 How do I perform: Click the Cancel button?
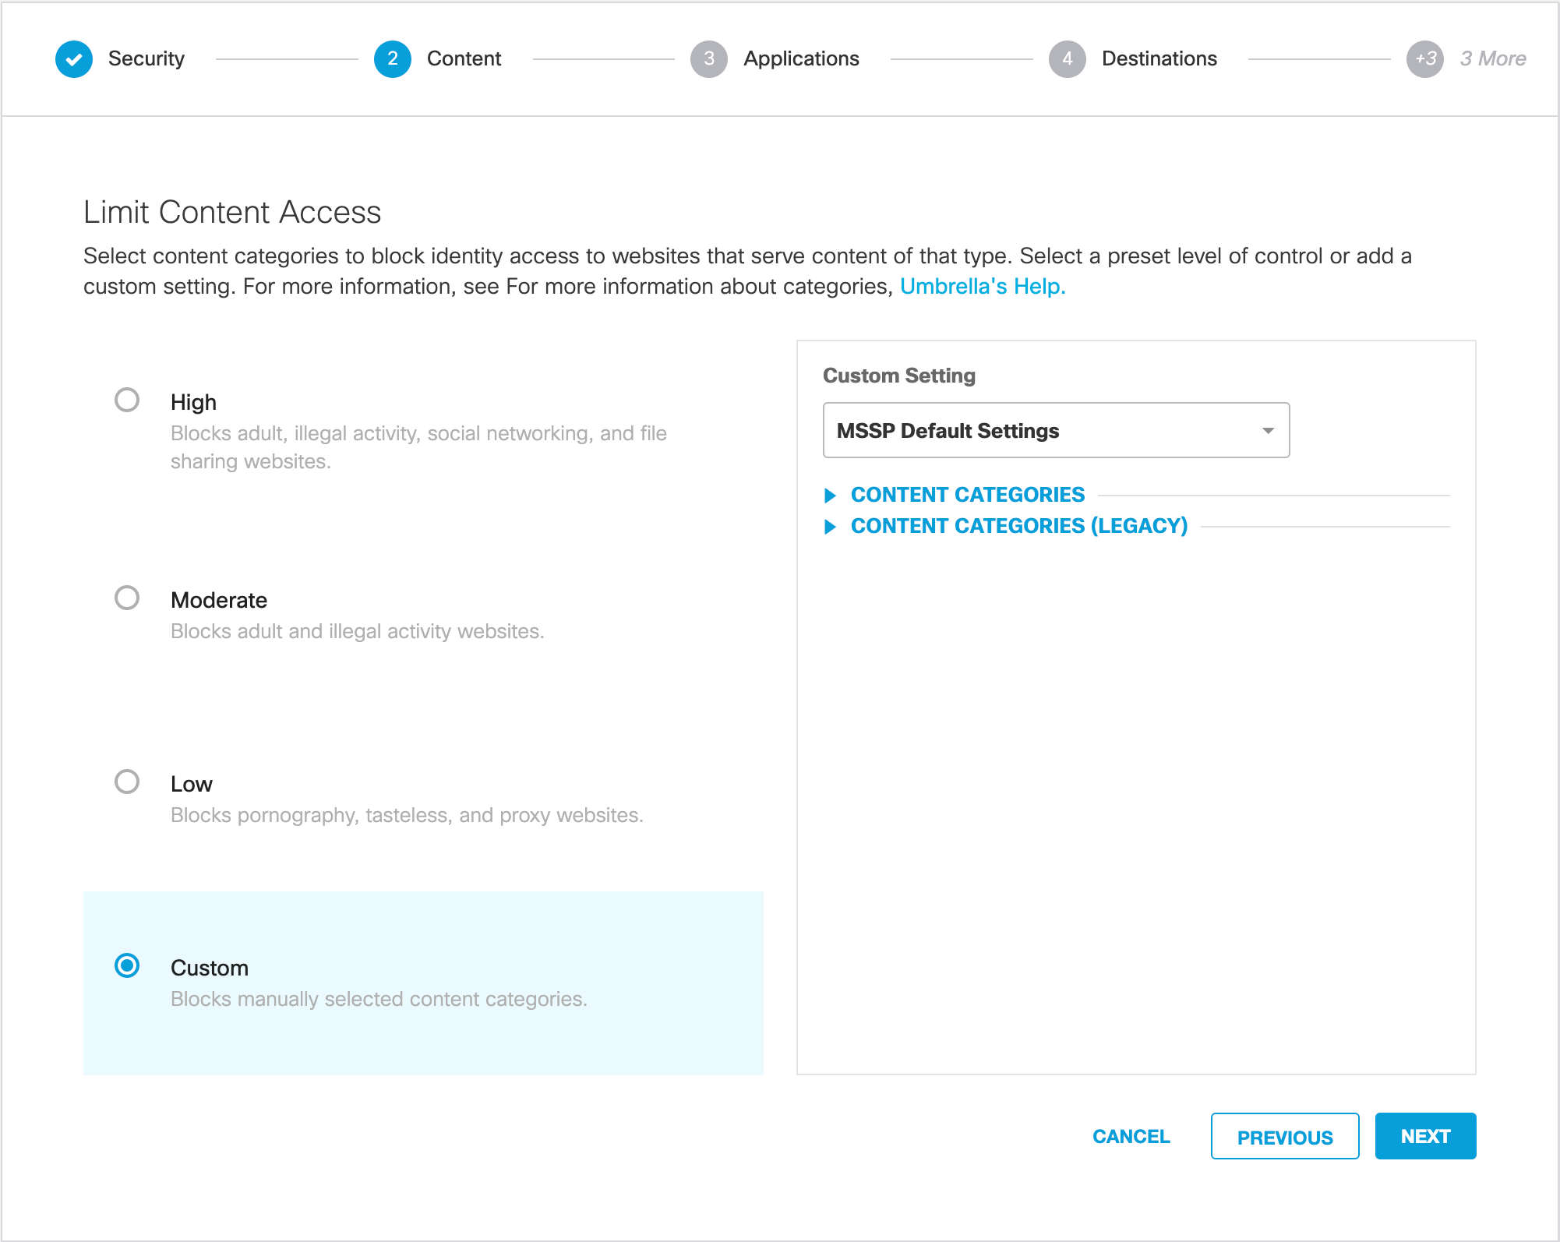coord(1131,1137)
